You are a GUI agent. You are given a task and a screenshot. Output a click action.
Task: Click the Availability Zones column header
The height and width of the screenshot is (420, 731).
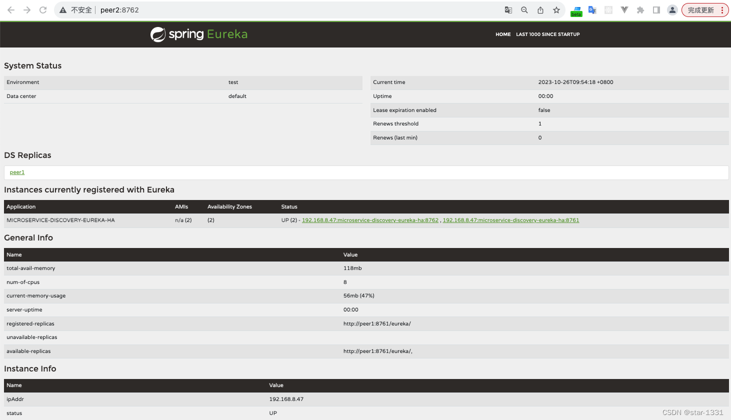click(229, 207)
